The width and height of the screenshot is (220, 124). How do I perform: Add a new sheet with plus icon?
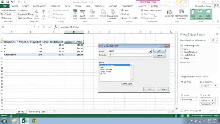[x=54, y=112]
